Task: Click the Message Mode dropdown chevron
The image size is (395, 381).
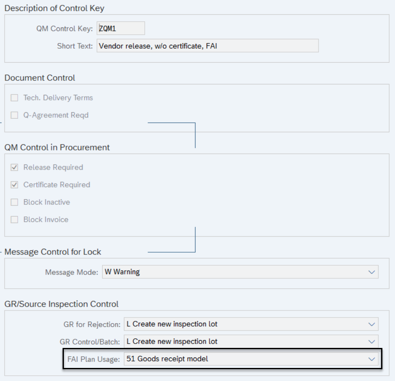Action: (x=372, y=272)
